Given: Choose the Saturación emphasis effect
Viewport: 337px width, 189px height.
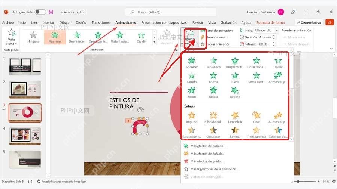Looking at the screenshot, I should point(191,132).
